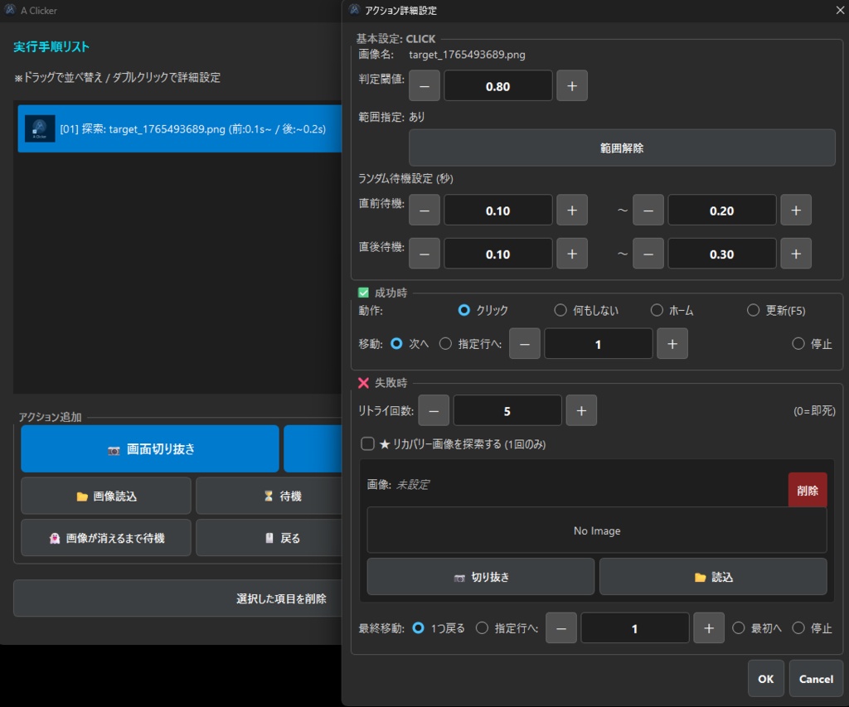Click the 直後待機 maximum field 0.30

722,254
